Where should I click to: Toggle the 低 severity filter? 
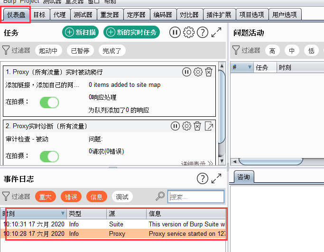pyautogui.click(x=311, y=50)
